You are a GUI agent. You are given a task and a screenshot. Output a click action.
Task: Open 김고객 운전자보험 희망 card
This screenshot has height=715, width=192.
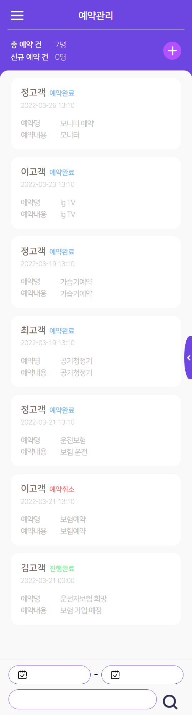coord(96,589)
